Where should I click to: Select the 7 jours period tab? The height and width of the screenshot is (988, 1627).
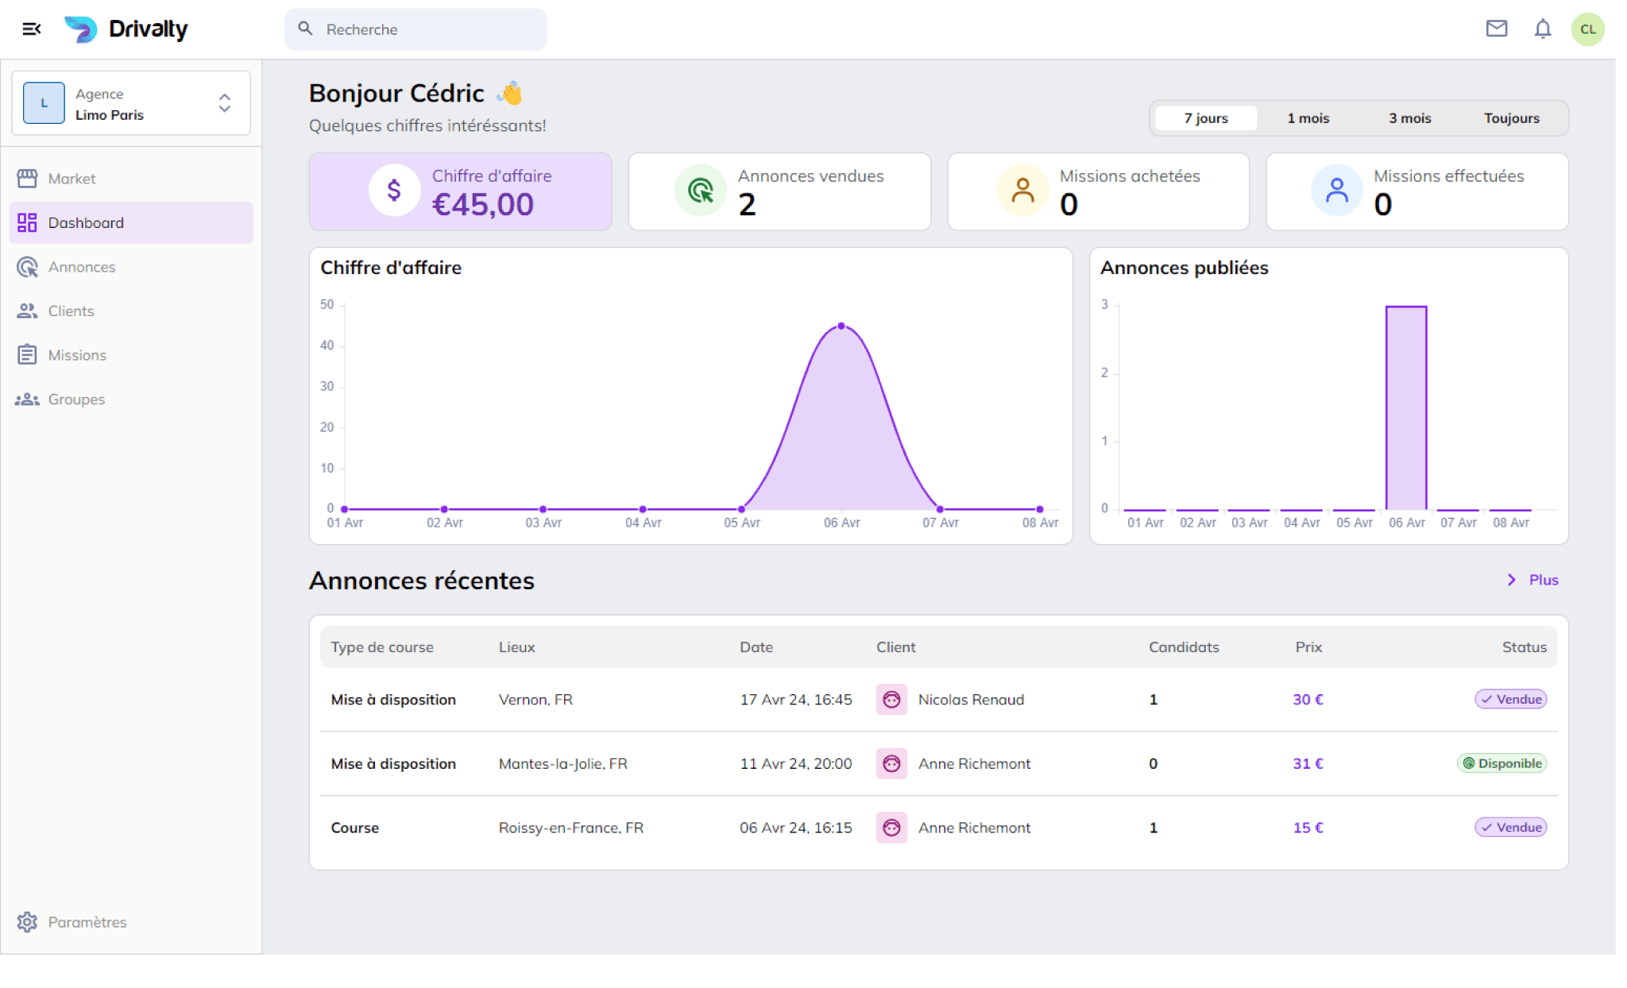point(1206,118)
